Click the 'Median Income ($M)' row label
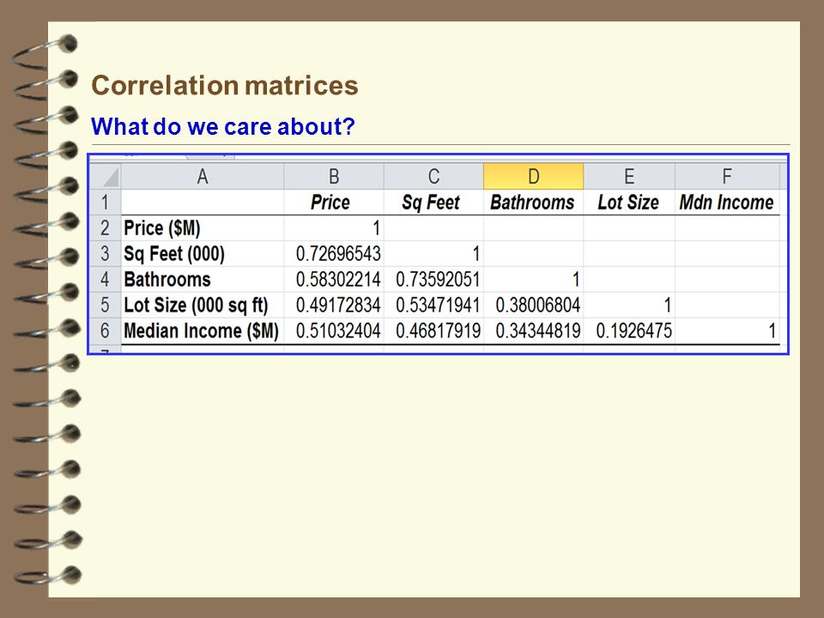Image resolution: width=824 pixels, height=618 pixels. (x=203, y=331)
